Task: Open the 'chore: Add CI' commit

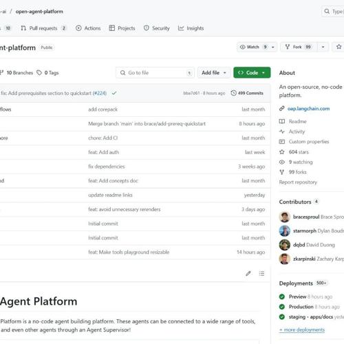Action: pyautogui.click(x=103, y=138)
